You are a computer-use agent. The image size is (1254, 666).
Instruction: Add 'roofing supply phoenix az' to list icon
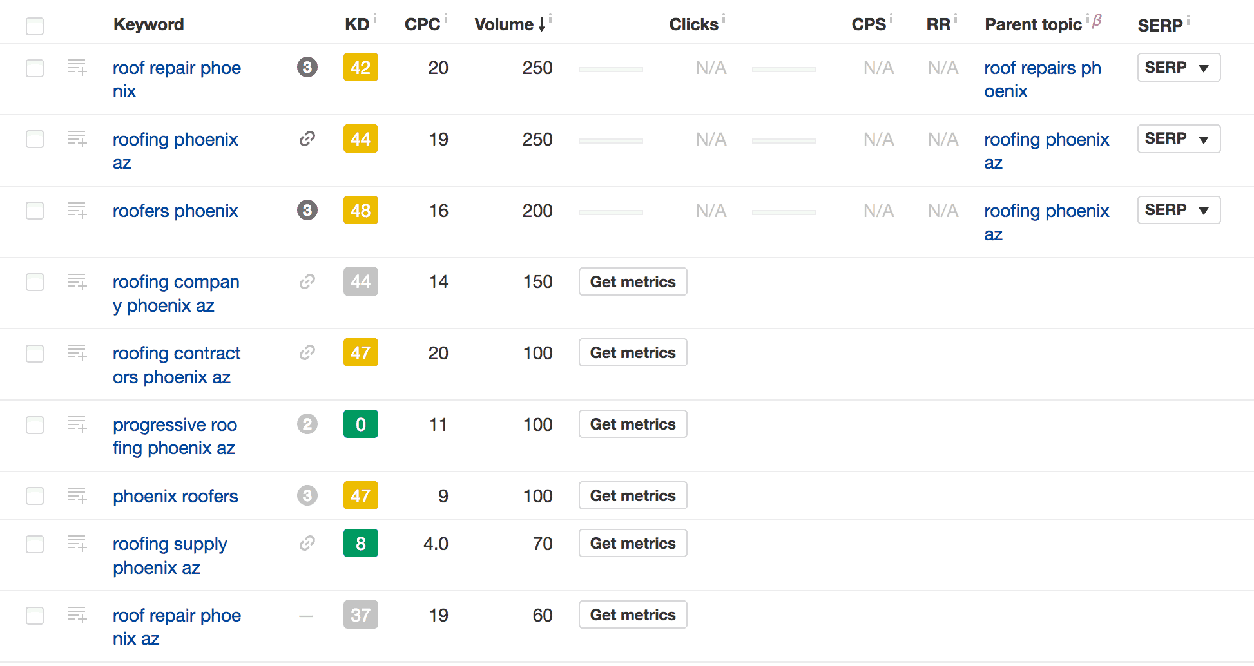(77, 543)
